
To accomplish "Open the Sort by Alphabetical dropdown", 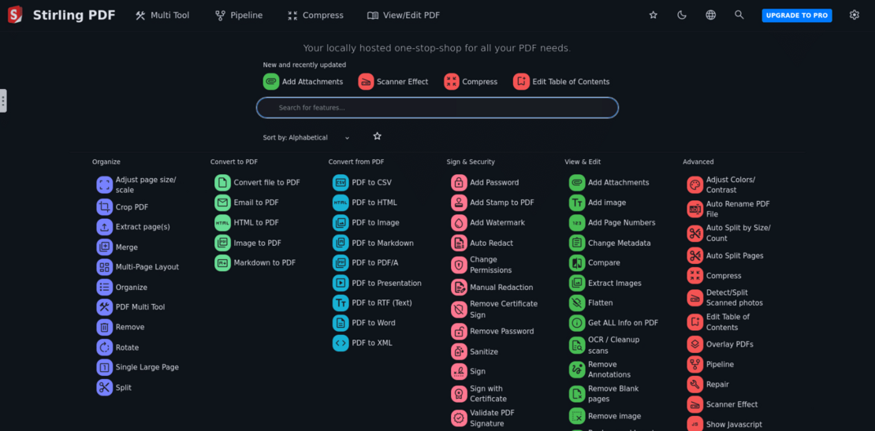I will point(306,138).
